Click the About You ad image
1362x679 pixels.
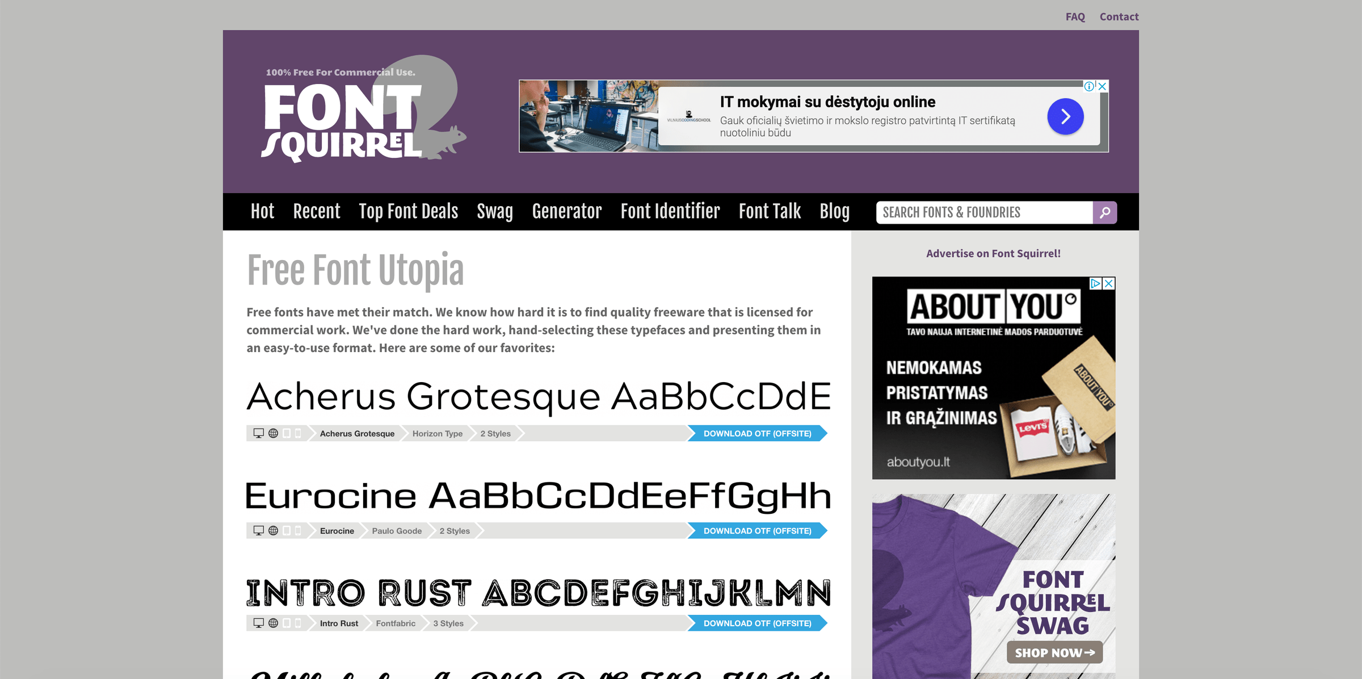(994, 378)
